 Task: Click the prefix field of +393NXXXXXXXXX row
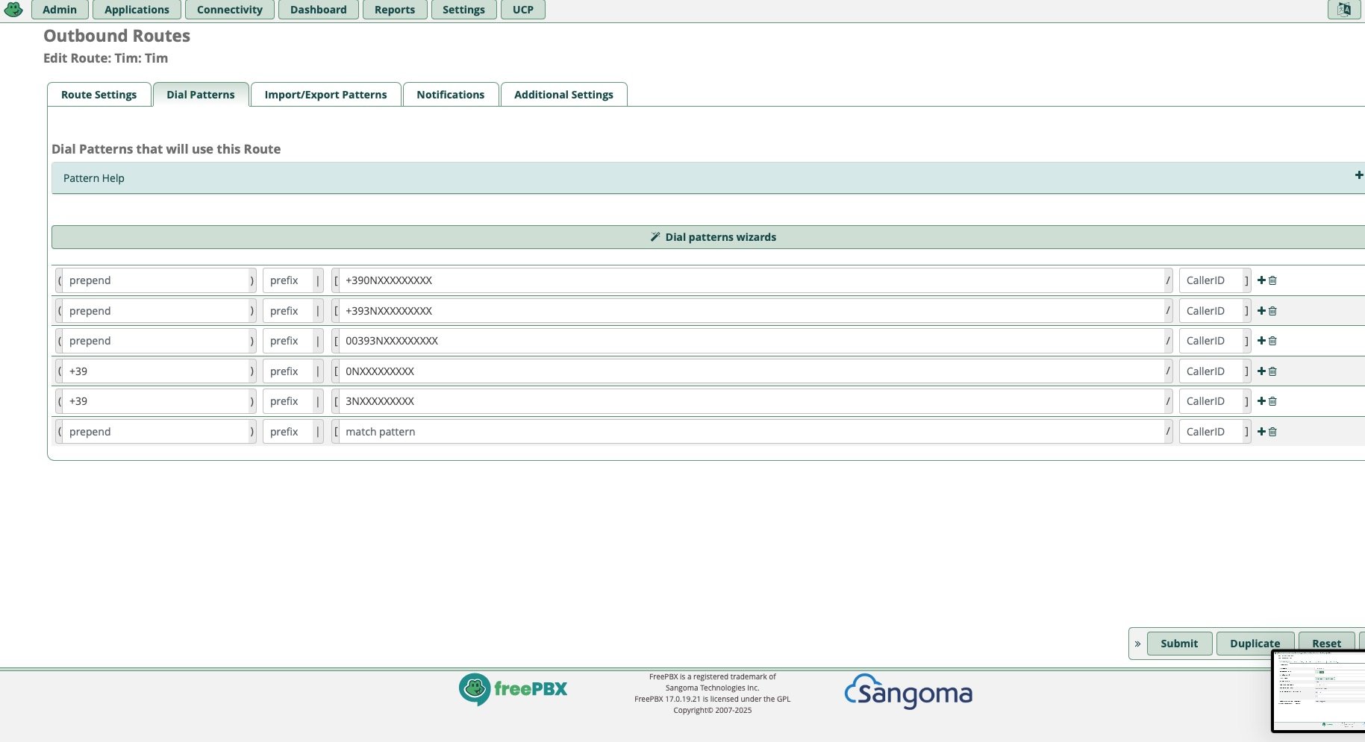point(288,311)
